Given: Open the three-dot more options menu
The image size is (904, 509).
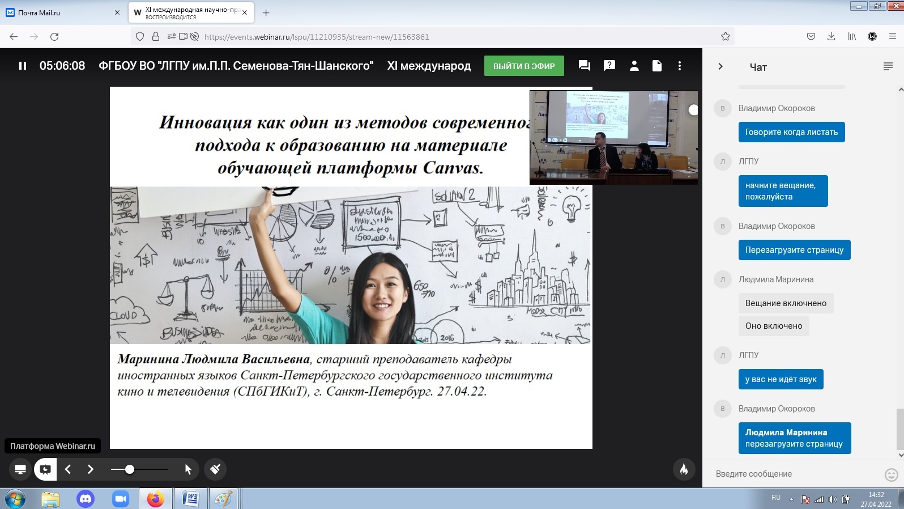Looking at the screenshot, I should tap(680, 66).
